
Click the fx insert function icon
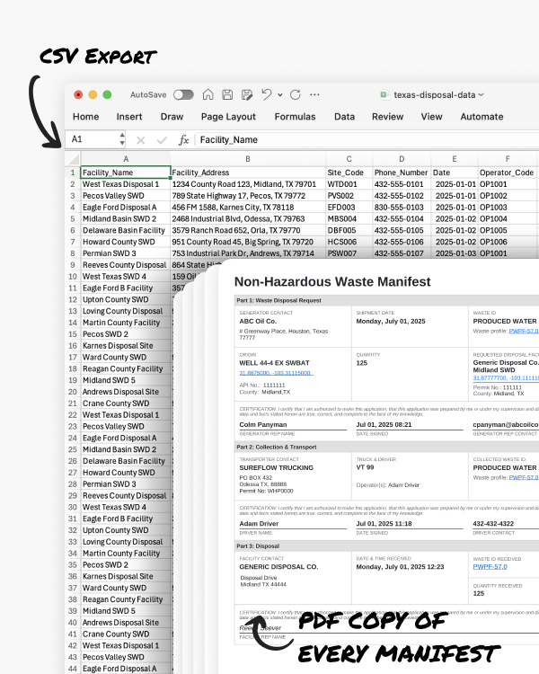183,139
